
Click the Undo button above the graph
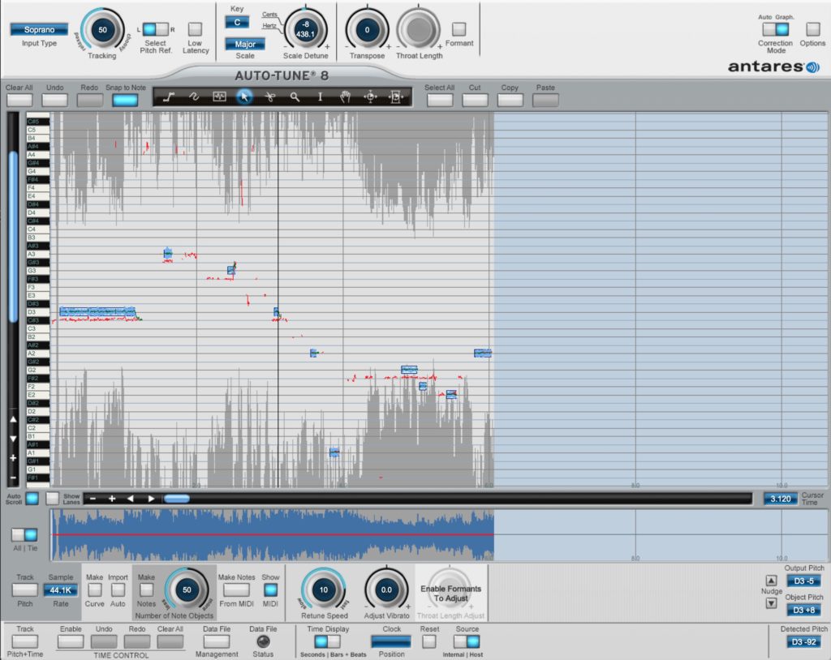pos(54,100)
